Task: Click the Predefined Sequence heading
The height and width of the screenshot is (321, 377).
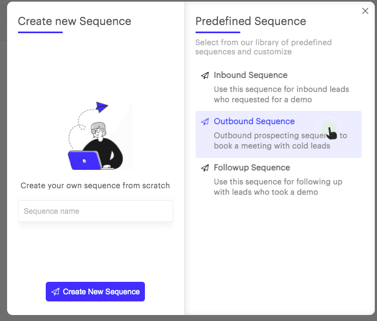Action: pos(251,21)
